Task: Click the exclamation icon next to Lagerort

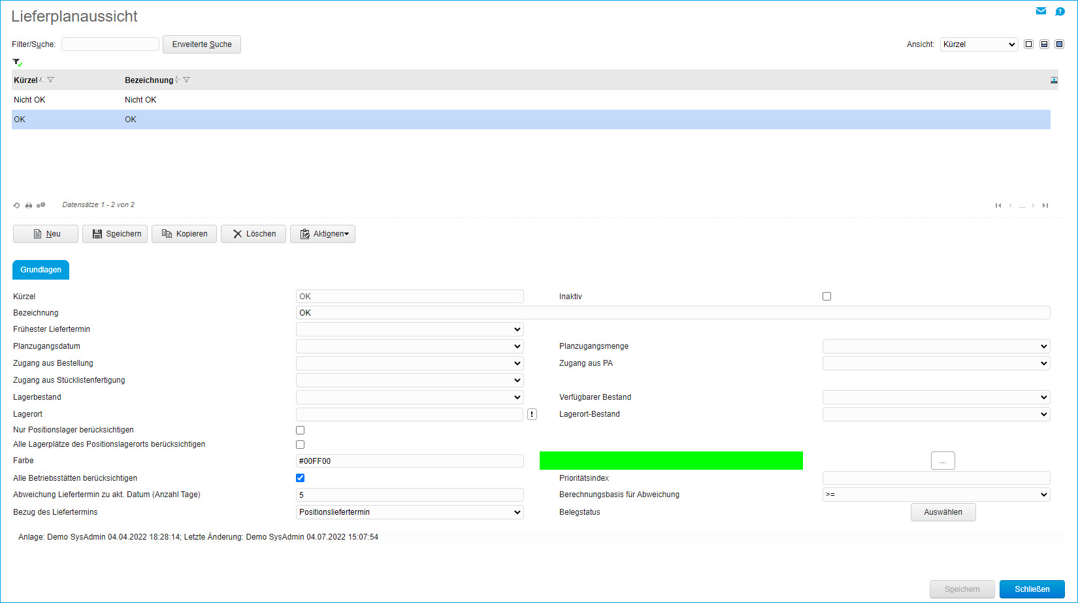Action: coord(532,414)
